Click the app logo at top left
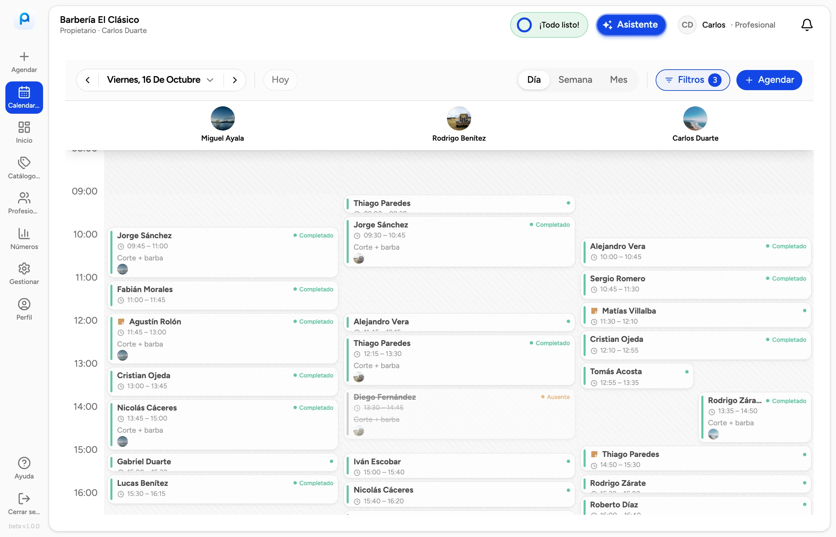This screenshot has width=836, height=537. coord(24,19)
